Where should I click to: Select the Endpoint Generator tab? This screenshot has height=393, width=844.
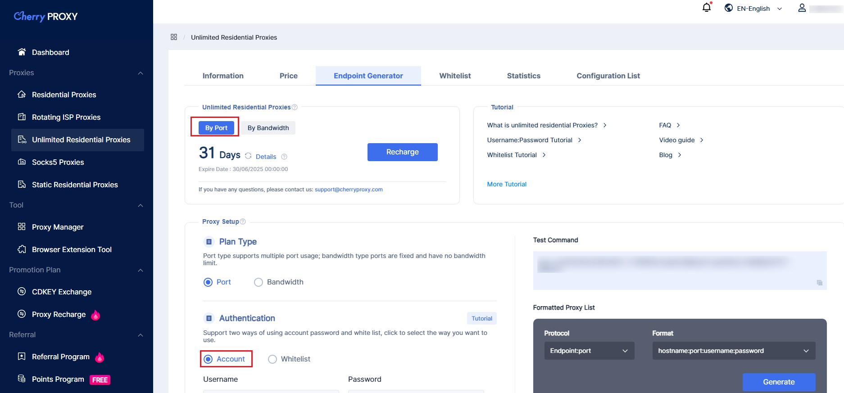(368, 76)
